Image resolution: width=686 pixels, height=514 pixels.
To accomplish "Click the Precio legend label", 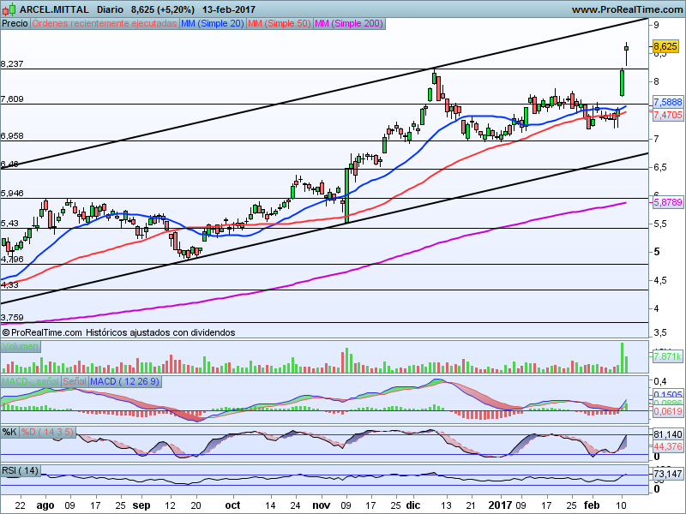I will (15, 24).
